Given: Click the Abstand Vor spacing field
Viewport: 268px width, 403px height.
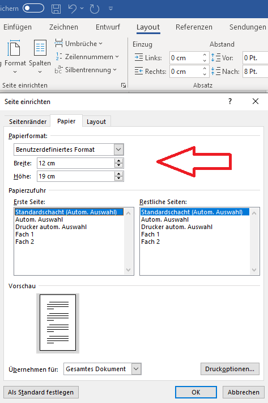Looking at the screenshot, I should click(x=255, y=58).
